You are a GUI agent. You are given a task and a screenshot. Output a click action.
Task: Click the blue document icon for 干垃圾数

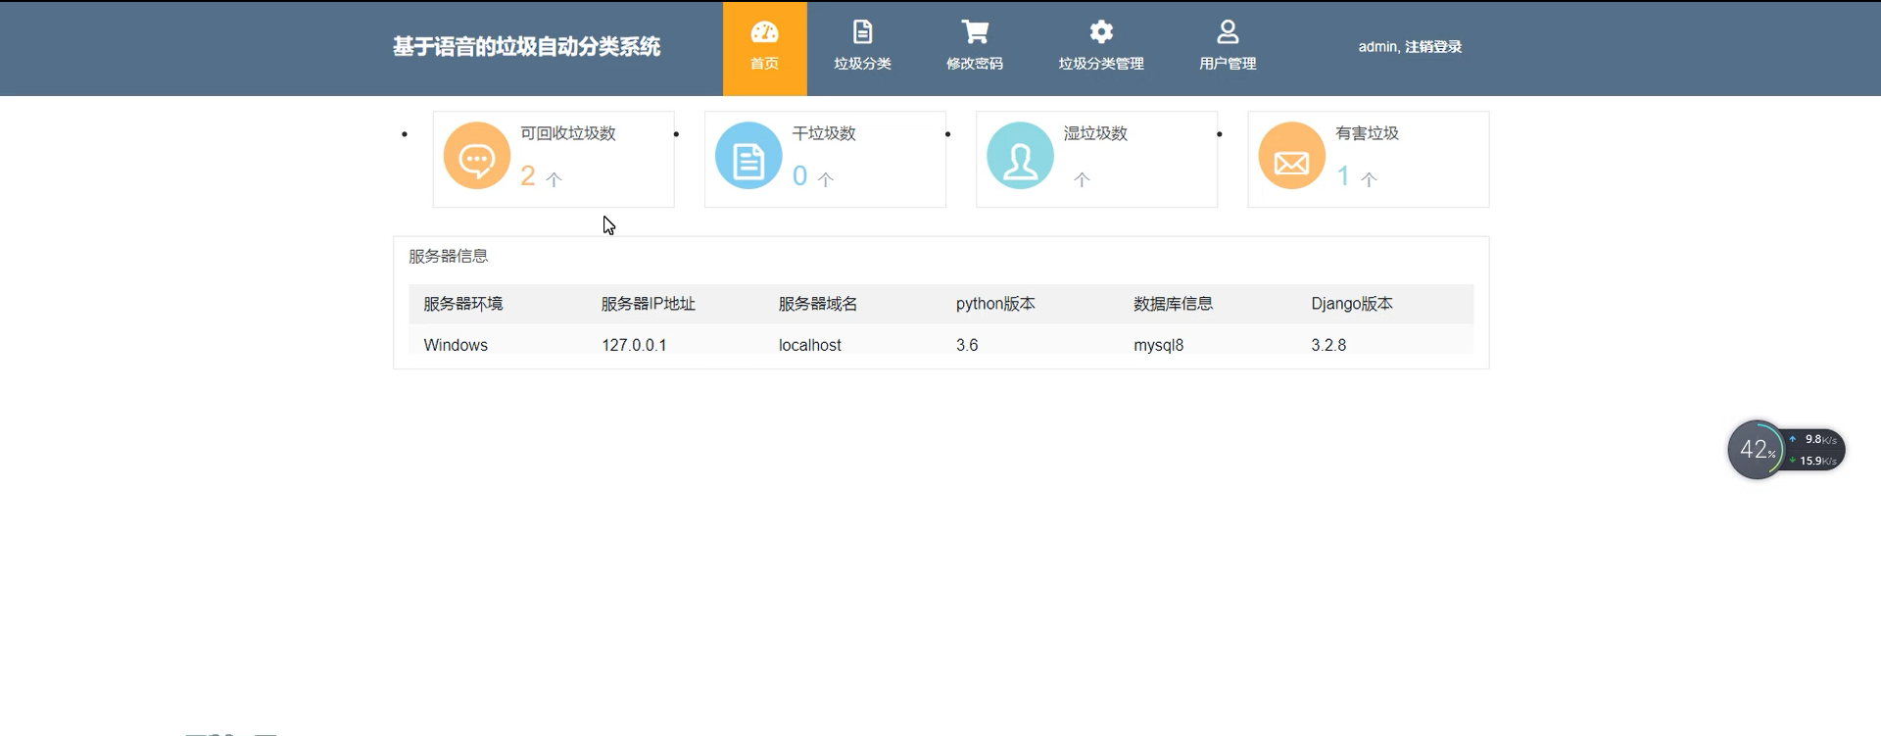click(748, 156)
